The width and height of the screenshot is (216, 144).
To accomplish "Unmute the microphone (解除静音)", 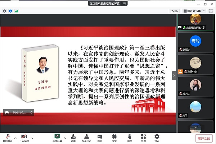I will [7, 137].
